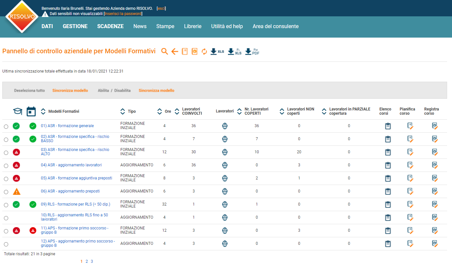The width and height of the screenshot is (452, 268).
Task: Sort by Lavoratori NON coperti column
Action: (x=282, y=111)
